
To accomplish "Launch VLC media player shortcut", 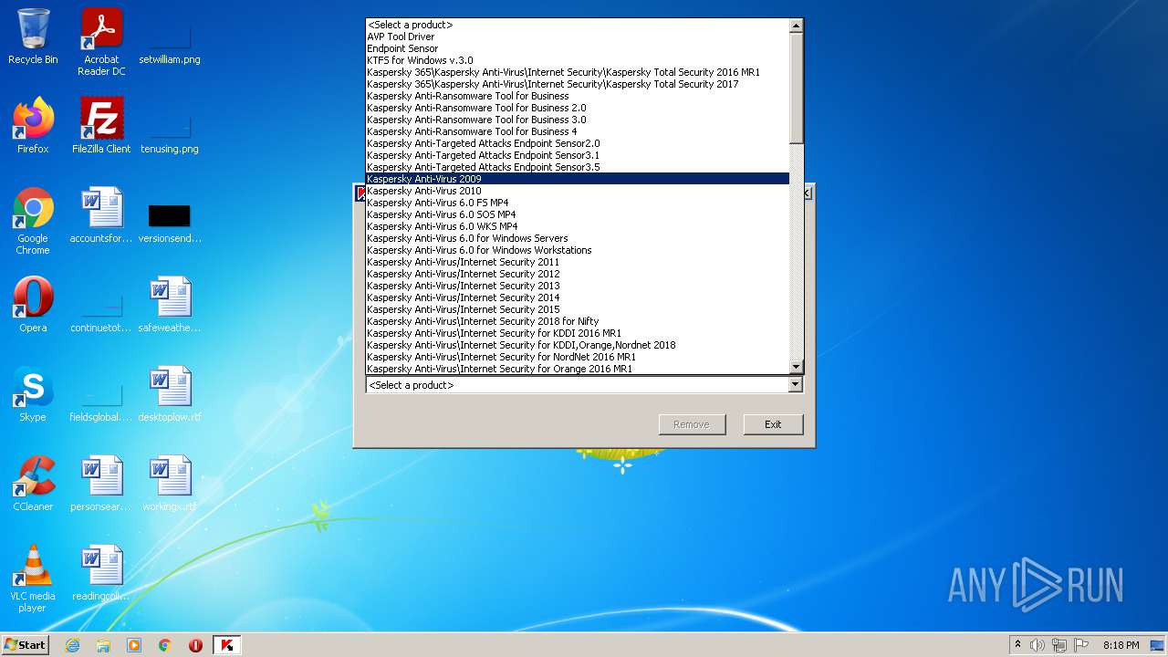I will [x=33, y=579].
